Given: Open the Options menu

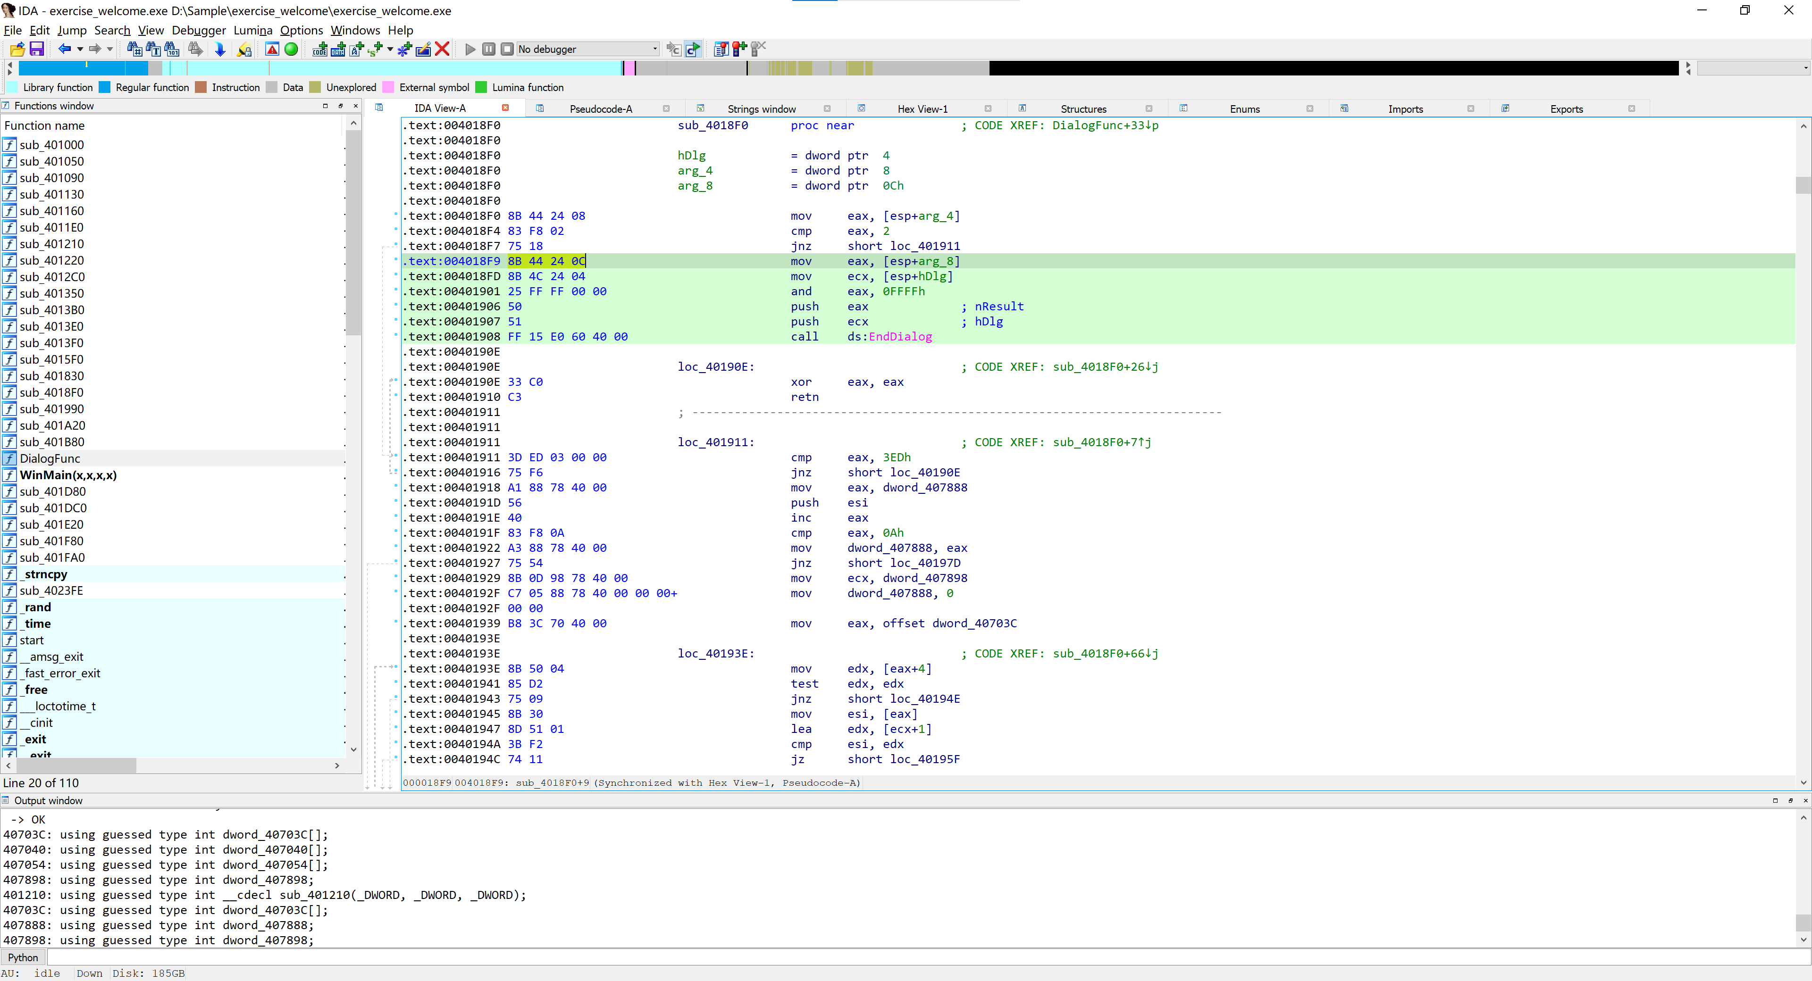Looking at the screenshot, I should (x=301, y=30).
